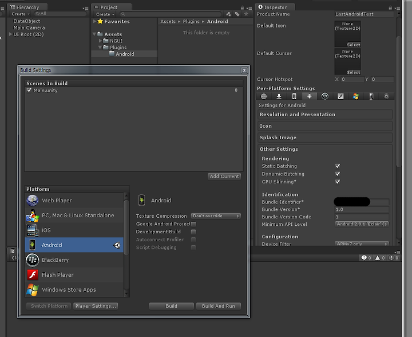Viewport: 412px width, 337px height.
Task: Open Windows Store per-platform settings tab
Action: pos(356,96)
